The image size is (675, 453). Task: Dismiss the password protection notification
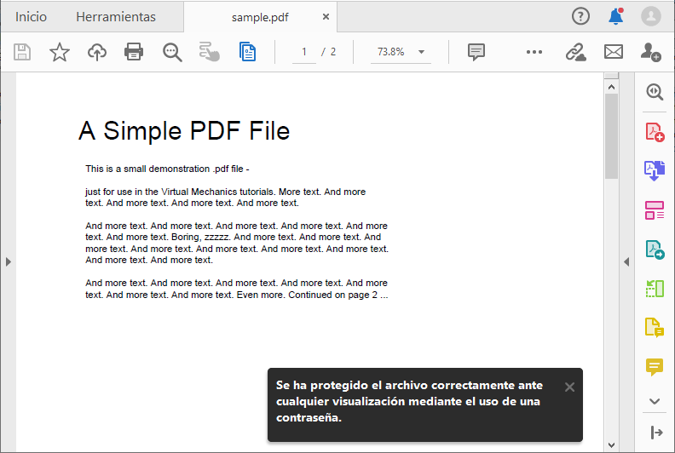(569, 387)
